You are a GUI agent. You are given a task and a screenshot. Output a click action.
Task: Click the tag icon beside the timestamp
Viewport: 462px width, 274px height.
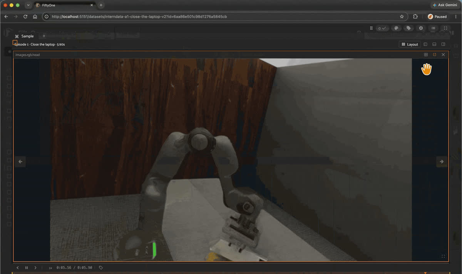pos(101,267)
